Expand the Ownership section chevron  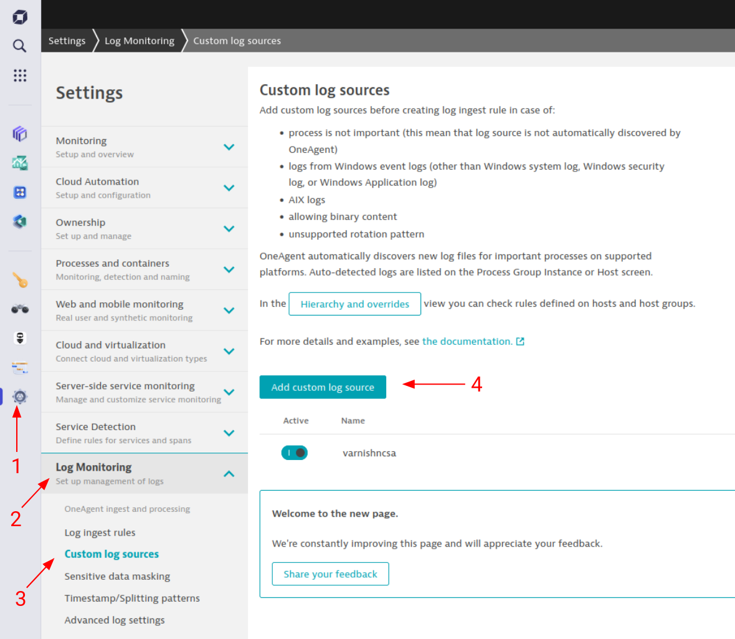tap(229, 229)
